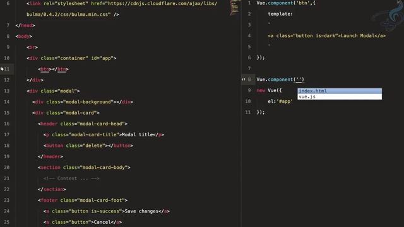Click the footer class="modal-card-foot" line

[83, 201]
